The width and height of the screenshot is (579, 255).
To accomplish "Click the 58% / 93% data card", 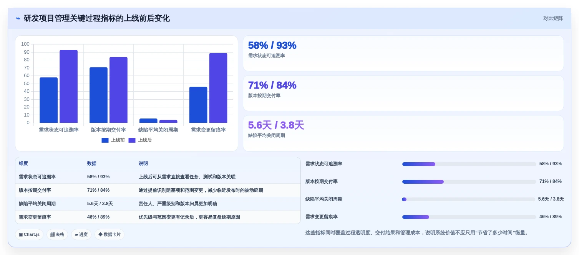I will click(x=403, y=53).
